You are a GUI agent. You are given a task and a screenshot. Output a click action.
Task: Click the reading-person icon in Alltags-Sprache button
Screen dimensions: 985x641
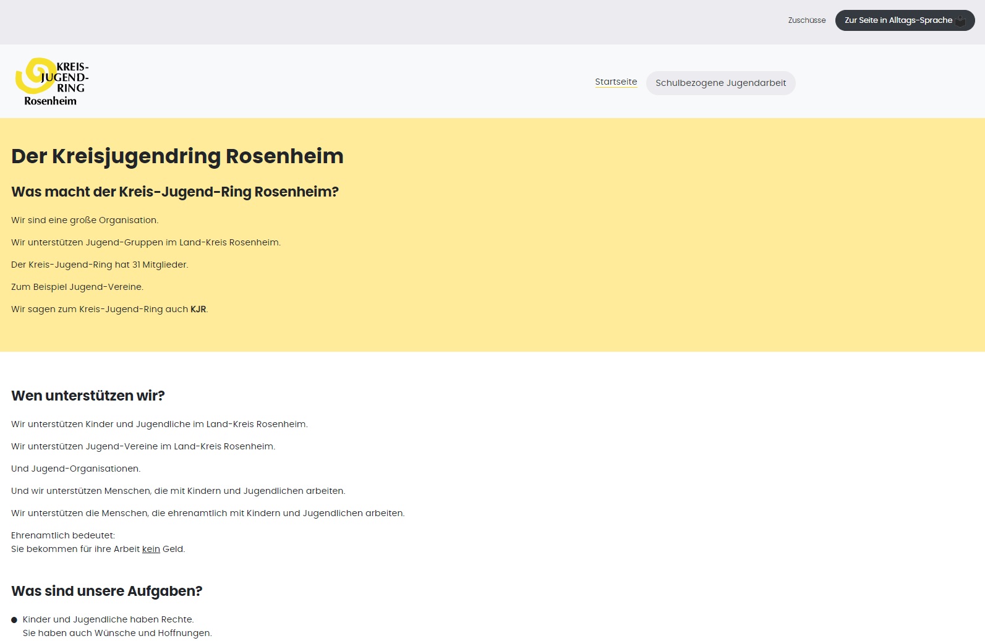click(x=960, y=21)
